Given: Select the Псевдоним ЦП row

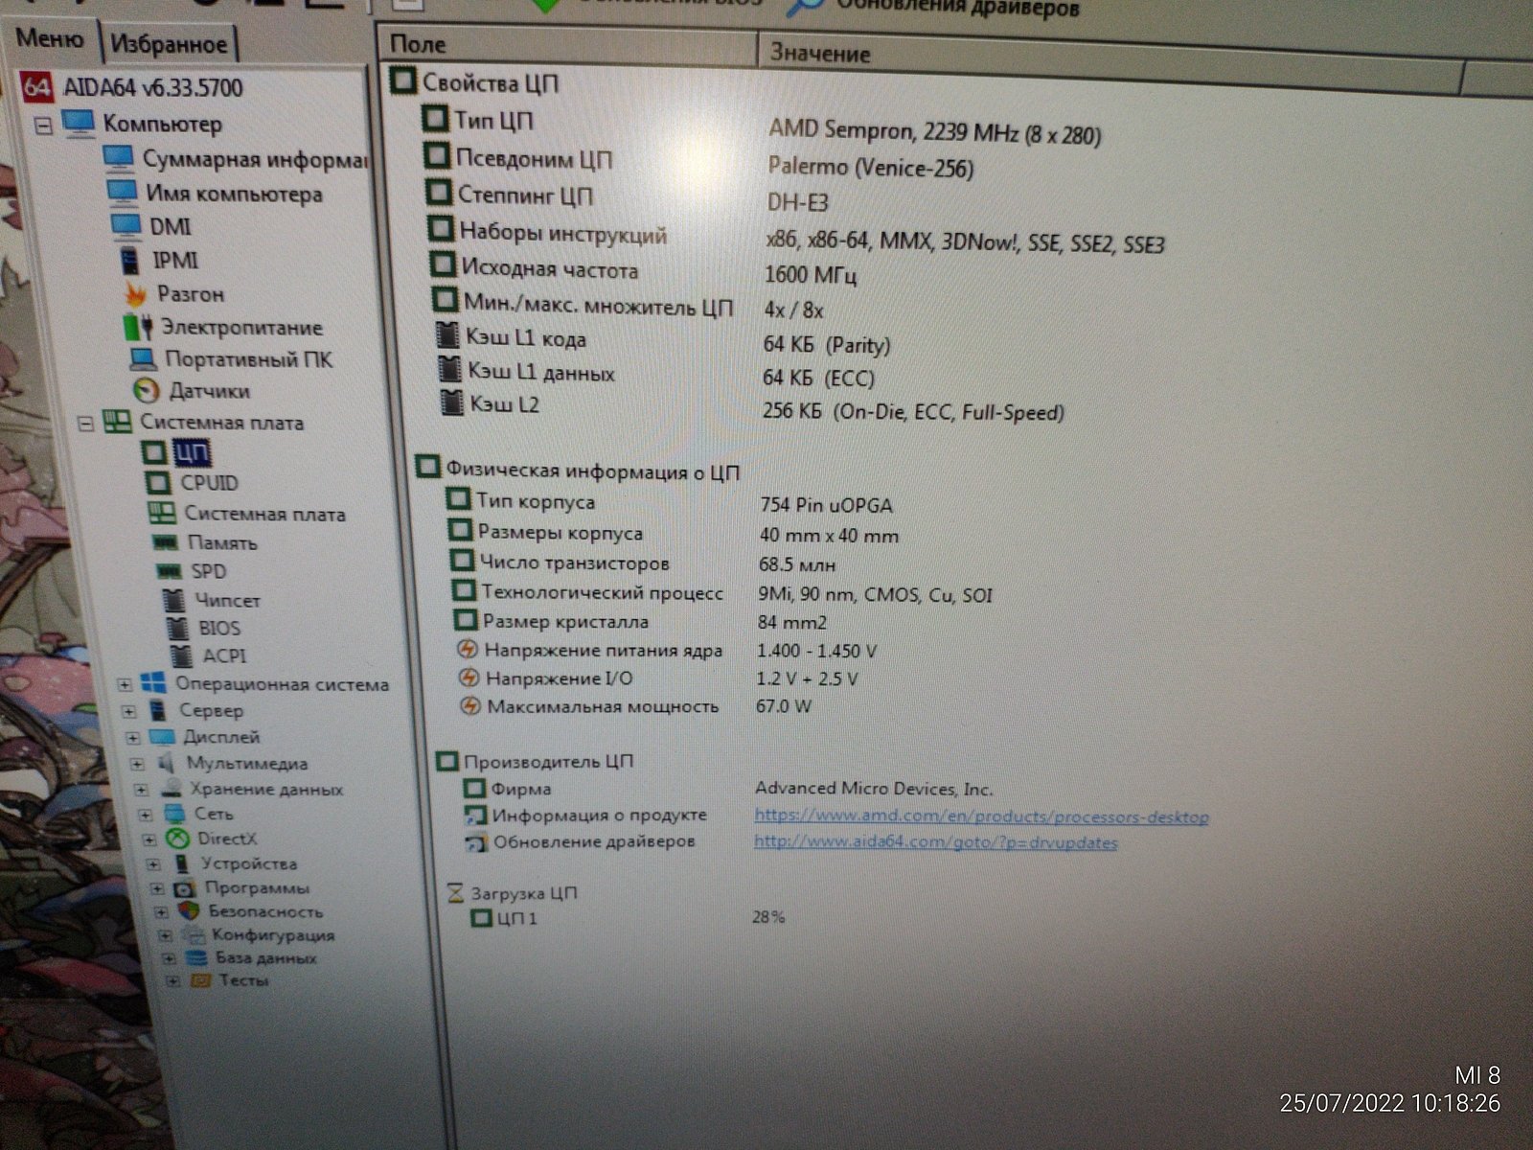Looking at the screenshot, I should pos(698,162).
